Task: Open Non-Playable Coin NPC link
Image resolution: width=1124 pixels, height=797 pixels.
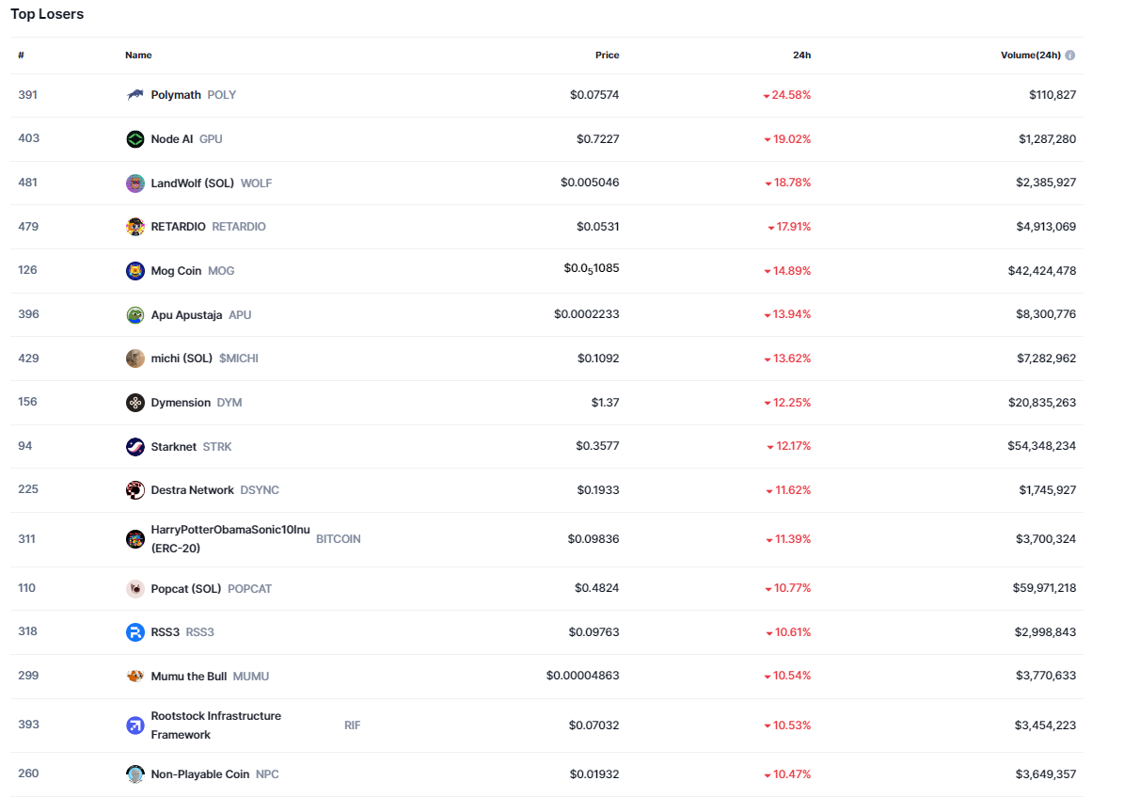Action: [x=199, y=774]
